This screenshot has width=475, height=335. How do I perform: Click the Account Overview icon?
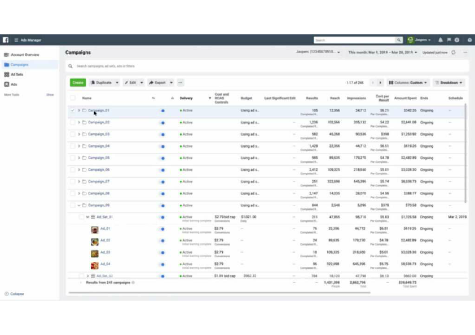[6, 55]
